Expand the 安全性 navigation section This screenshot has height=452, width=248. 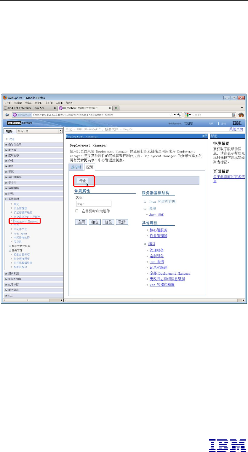point(7,182)
